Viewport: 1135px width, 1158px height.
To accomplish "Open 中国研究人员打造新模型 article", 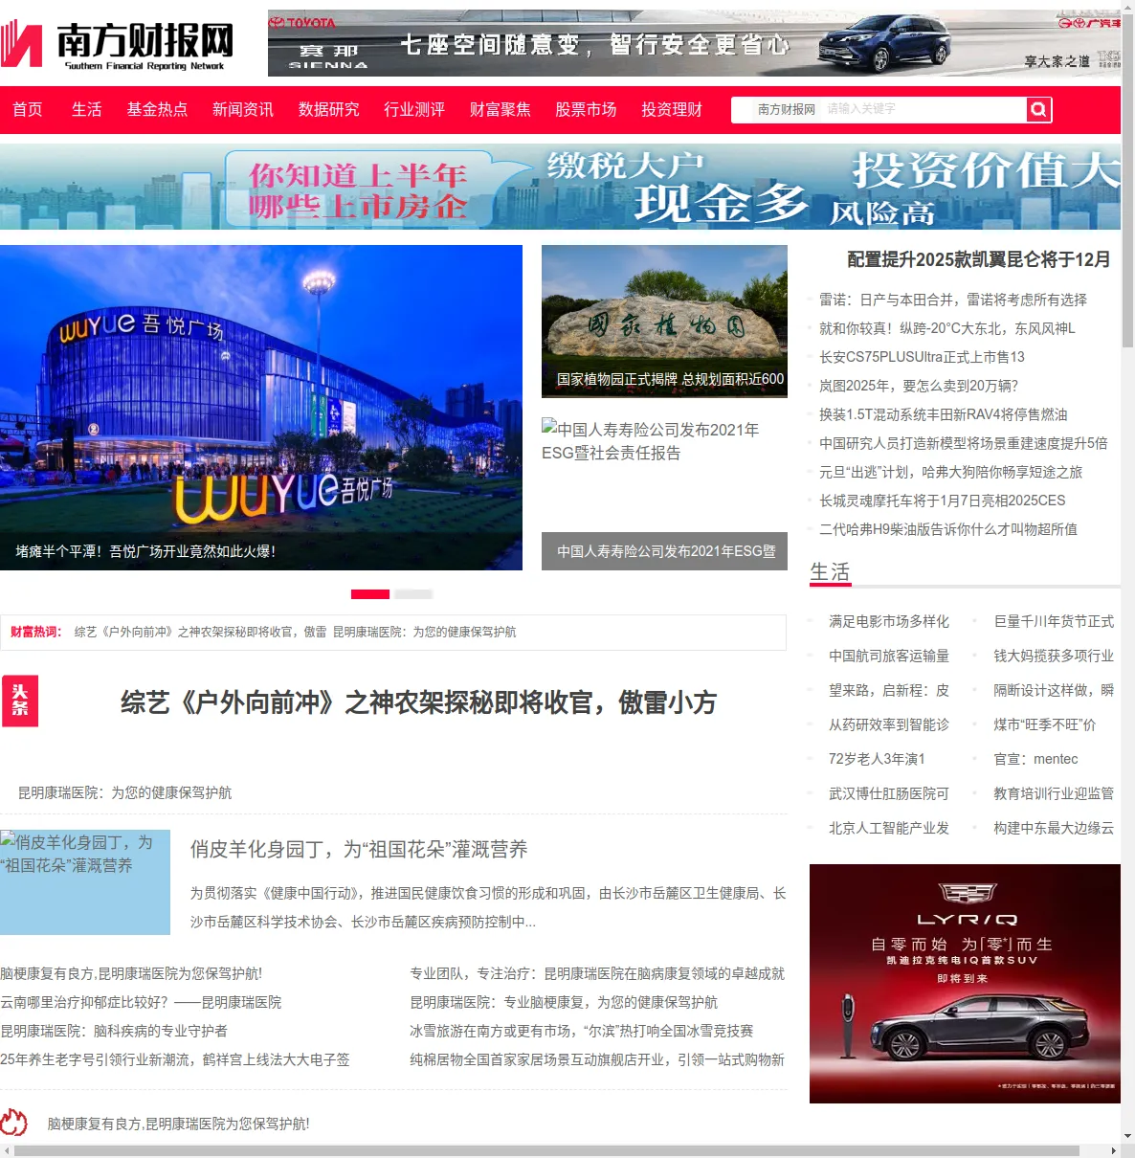I will [963, 443].
